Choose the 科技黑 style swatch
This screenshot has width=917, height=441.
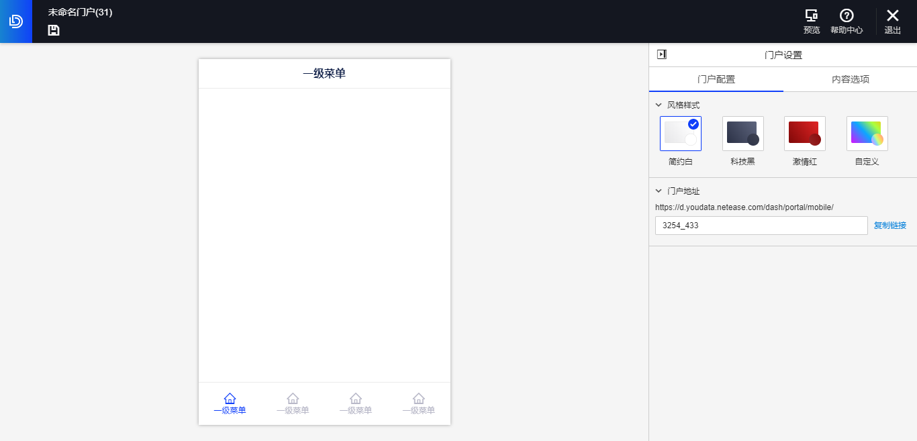[742, 134]
